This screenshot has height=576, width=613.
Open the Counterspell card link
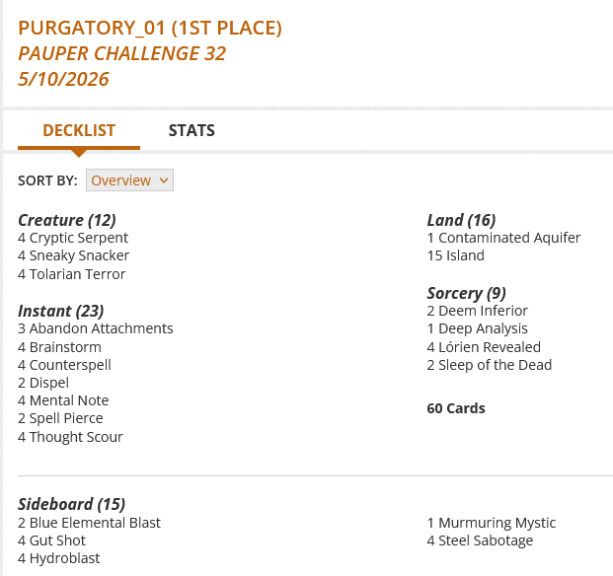pyautogui.click(x=70, y=365)
